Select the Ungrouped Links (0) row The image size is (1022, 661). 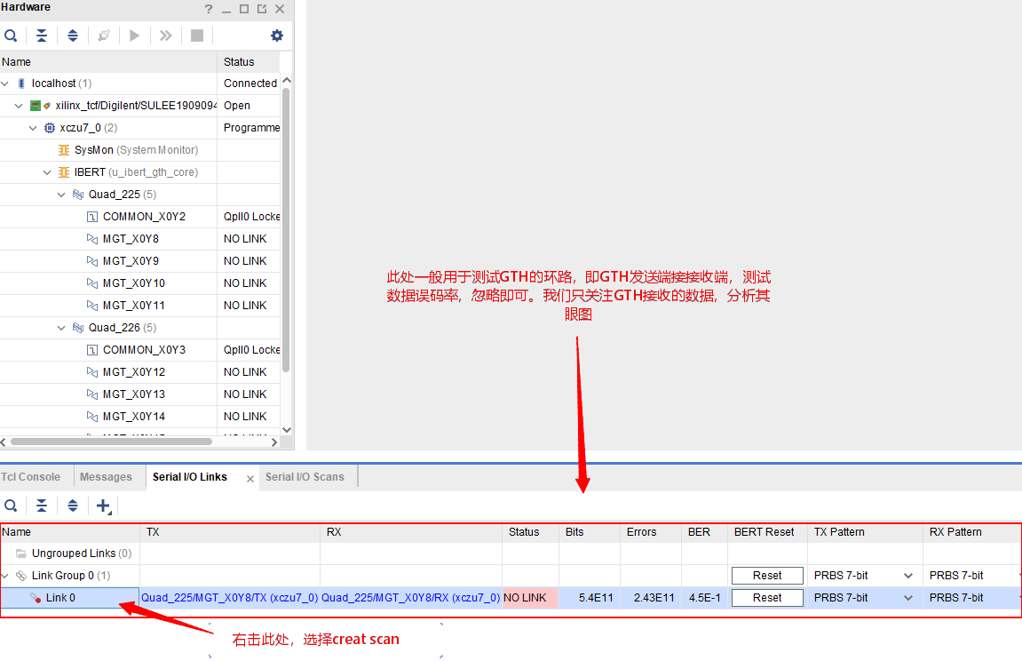point(71,553)
